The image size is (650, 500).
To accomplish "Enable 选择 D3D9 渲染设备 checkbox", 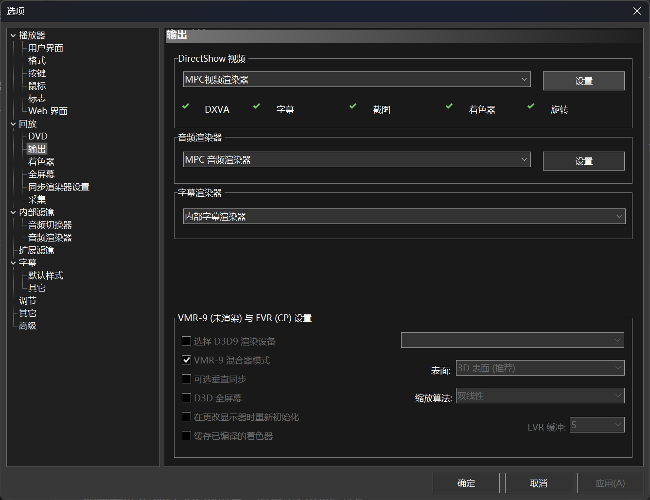I will [186, 341].
